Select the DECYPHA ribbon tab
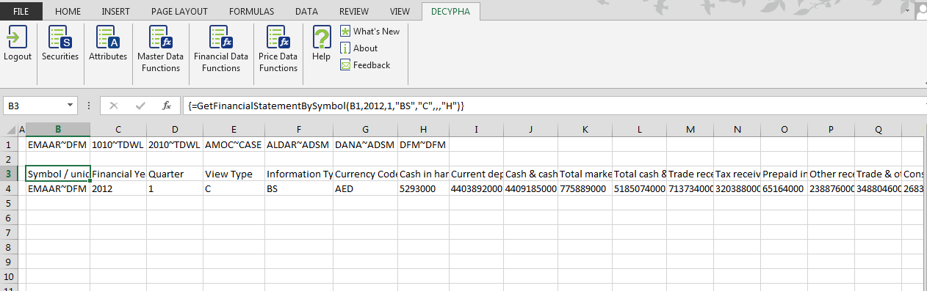Screen dimensions: 927x291 coord(452,11)
